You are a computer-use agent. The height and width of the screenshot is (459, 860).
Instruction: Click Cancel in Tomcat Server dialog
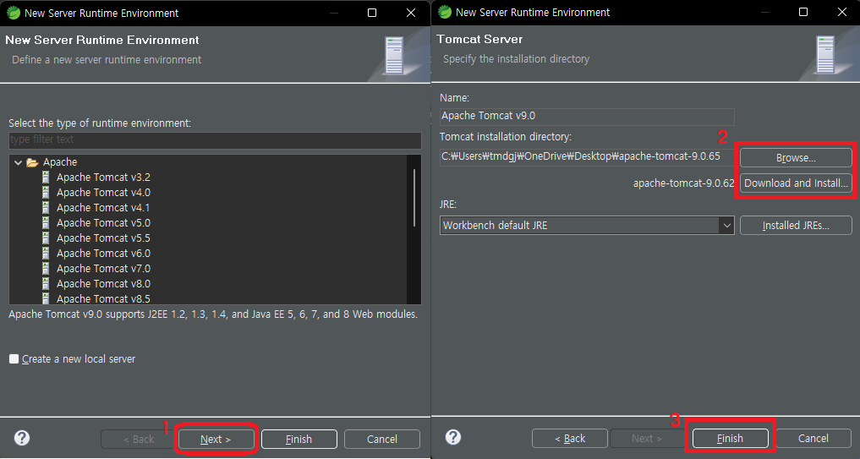click(x=813, y=438)
